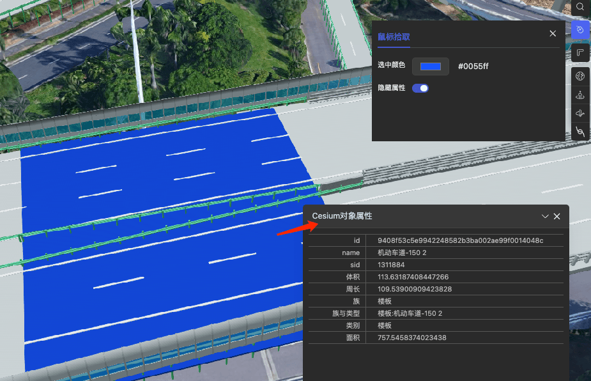Click the 面积 value 757.5458374023438
Image resolution: width=591 pixels, height=381 pixels.
tap(411, 338)
